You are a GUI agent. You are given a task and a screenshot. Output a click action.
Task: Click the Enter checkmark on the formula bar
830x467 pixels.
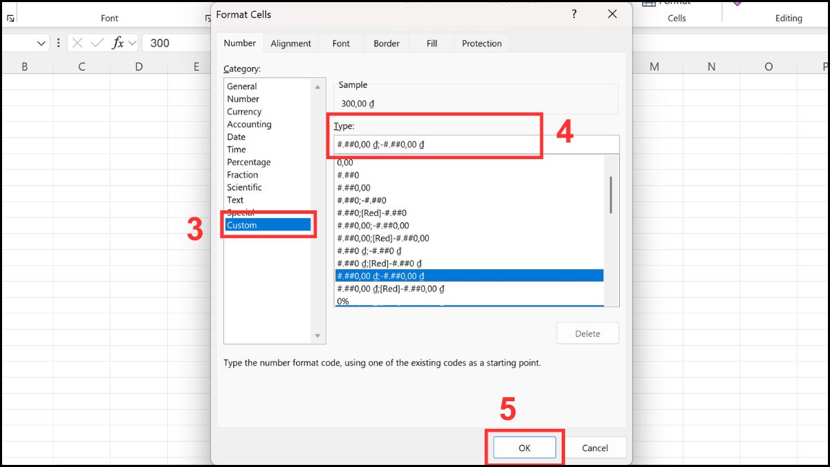click(x=99, y=42)
